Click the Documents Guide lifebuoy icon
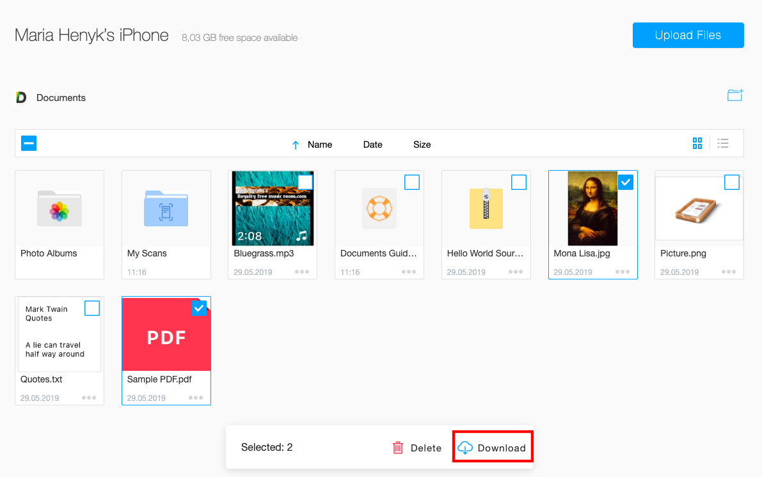762x477 pixels. pyautogui.click(x=379, y=209)
